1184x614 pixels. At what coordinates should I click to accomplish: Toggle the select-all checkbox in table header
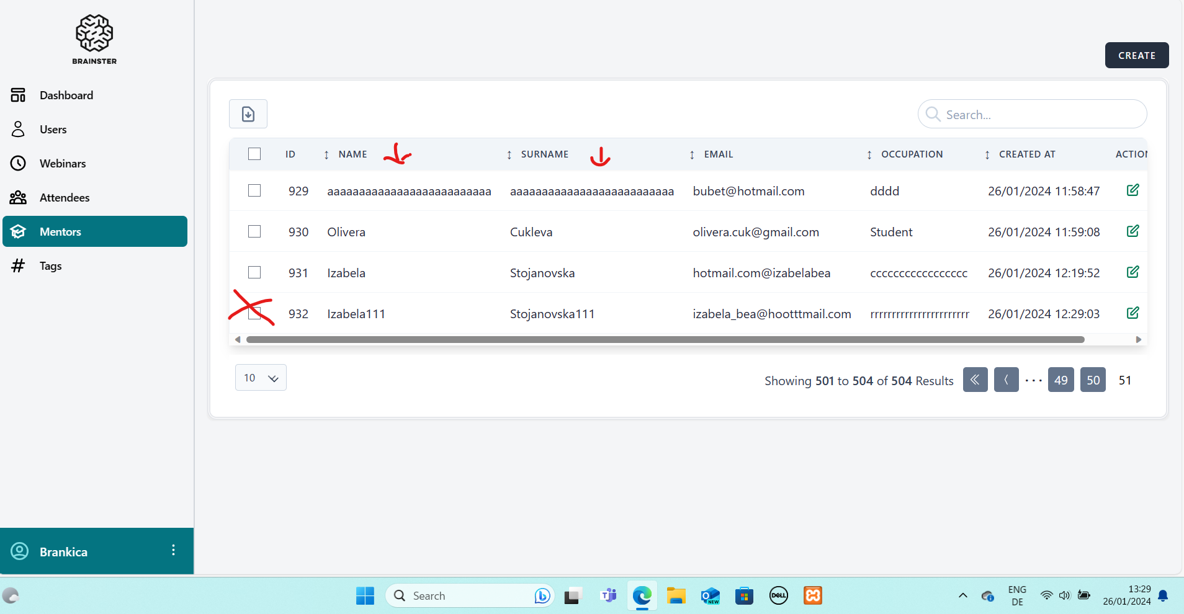pyautogui.click(x=254, y=154)
